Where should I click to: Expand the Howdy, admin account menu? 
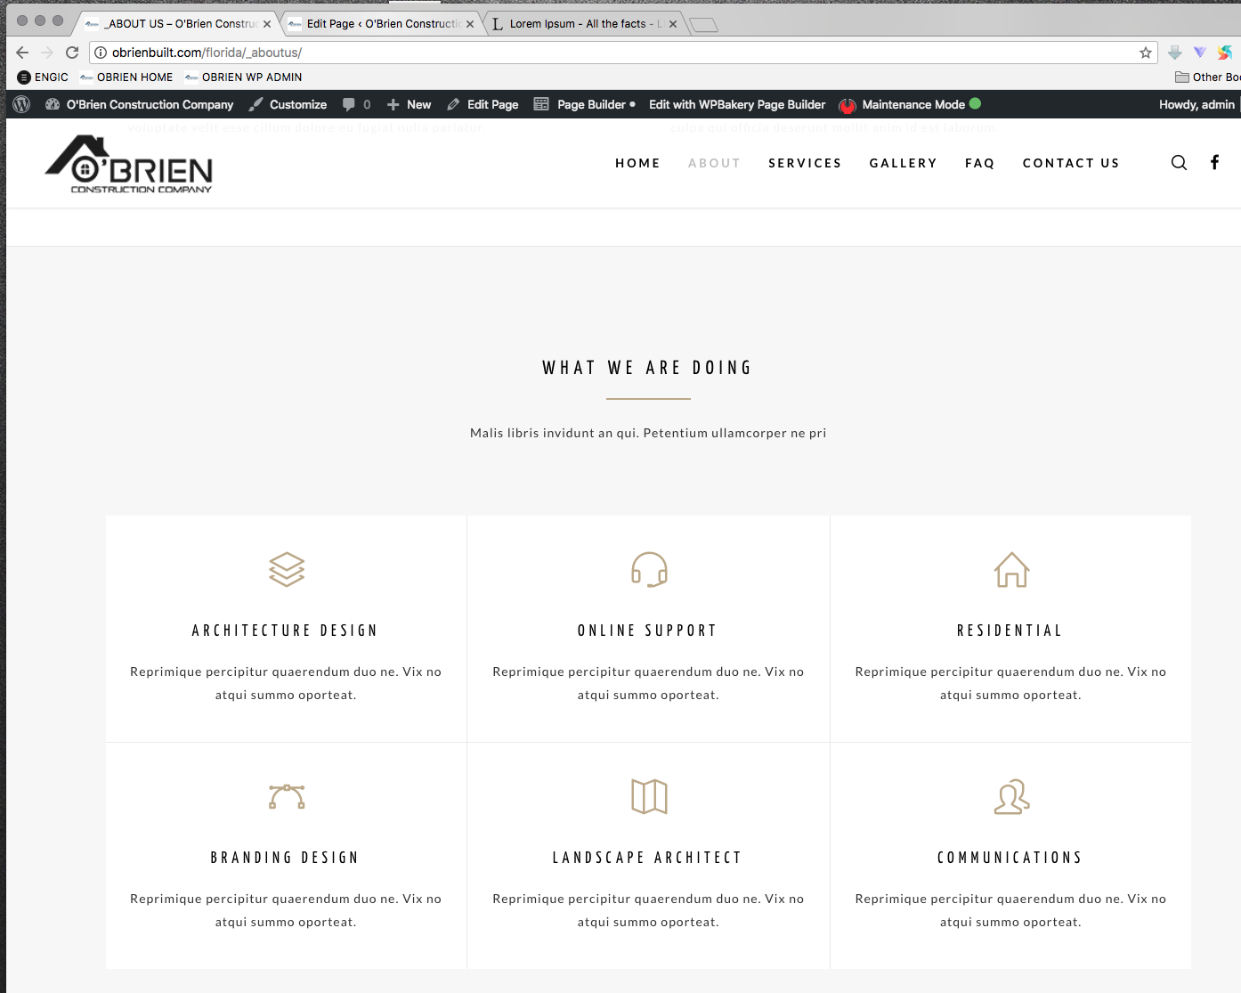pos(1196,104)
